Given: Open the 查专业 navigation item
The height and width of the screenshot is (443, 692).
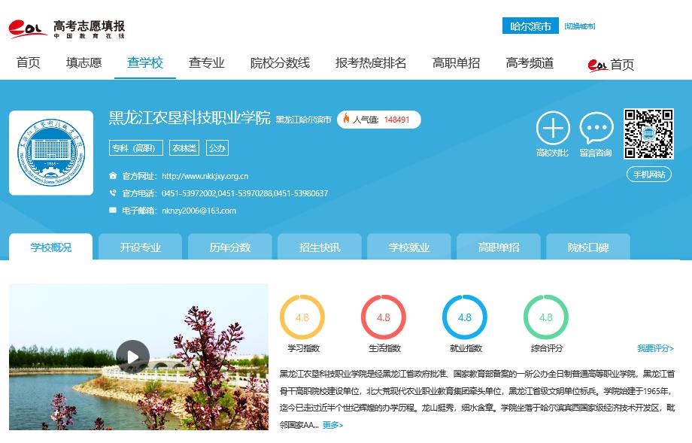Looking at the screenshot, I should tap(207, 62).
